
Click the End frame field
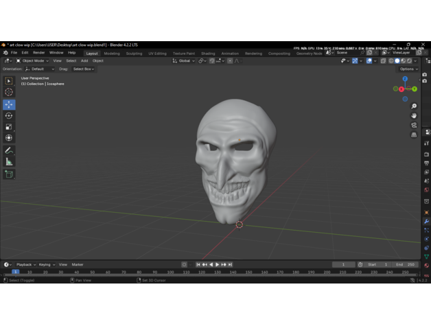[x=406, y=264]
